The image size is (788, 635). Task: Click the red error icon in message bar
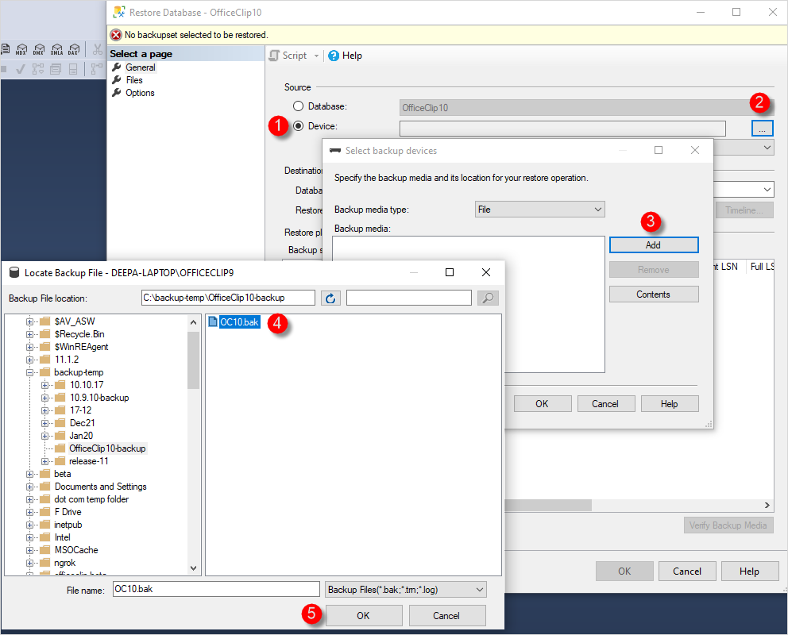(116, 35)
